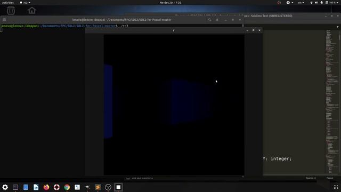Screen dimensions: 341x192
Task: Open LibreOffice Writer from the dock
Action: coord(36,187)
